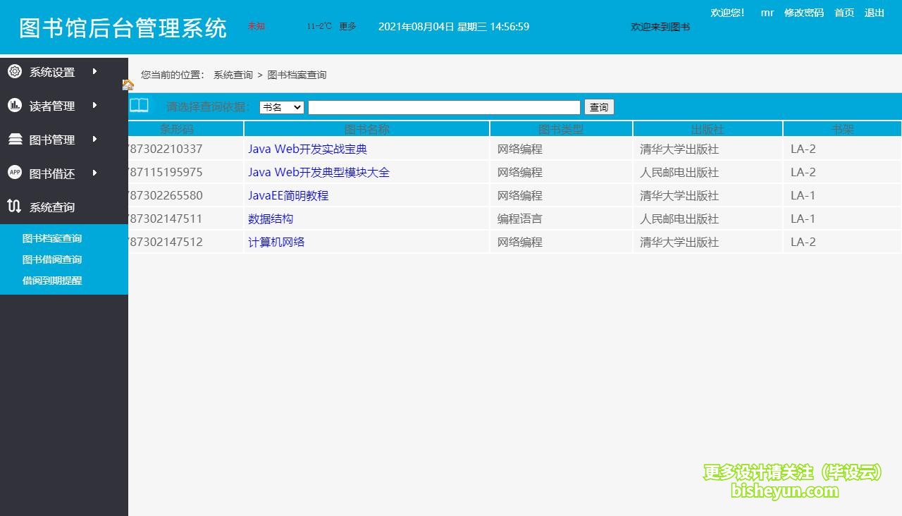Click the APP icon beside 图书借还
This screenshot has width=902, height=516.
pos(14,173)
